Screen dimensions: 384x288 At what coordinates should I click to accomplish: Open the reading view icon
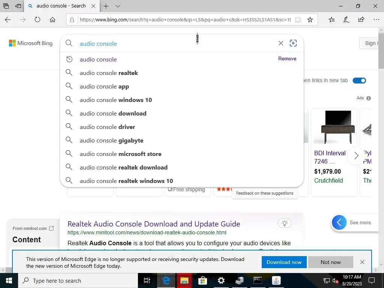[298, 19]
